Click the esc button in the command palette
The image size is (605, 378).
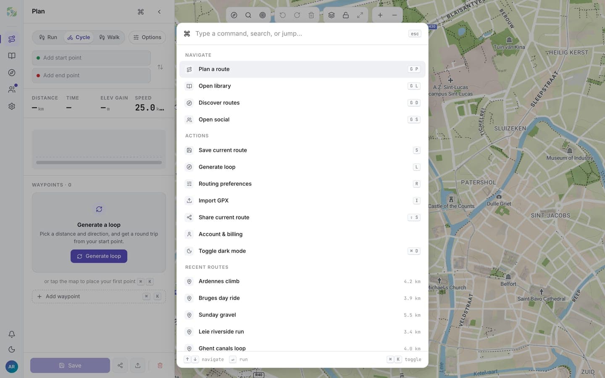pyautogui.click(x=415, y=34)
